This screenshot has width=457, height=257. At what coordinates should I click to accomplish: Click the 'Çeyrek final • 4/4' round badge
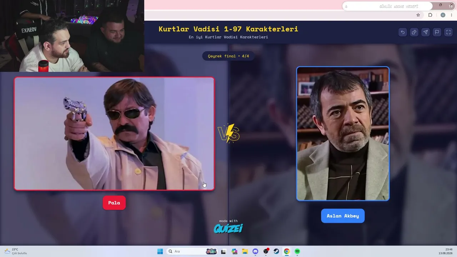pyautogui.click(x=228, y=56)
